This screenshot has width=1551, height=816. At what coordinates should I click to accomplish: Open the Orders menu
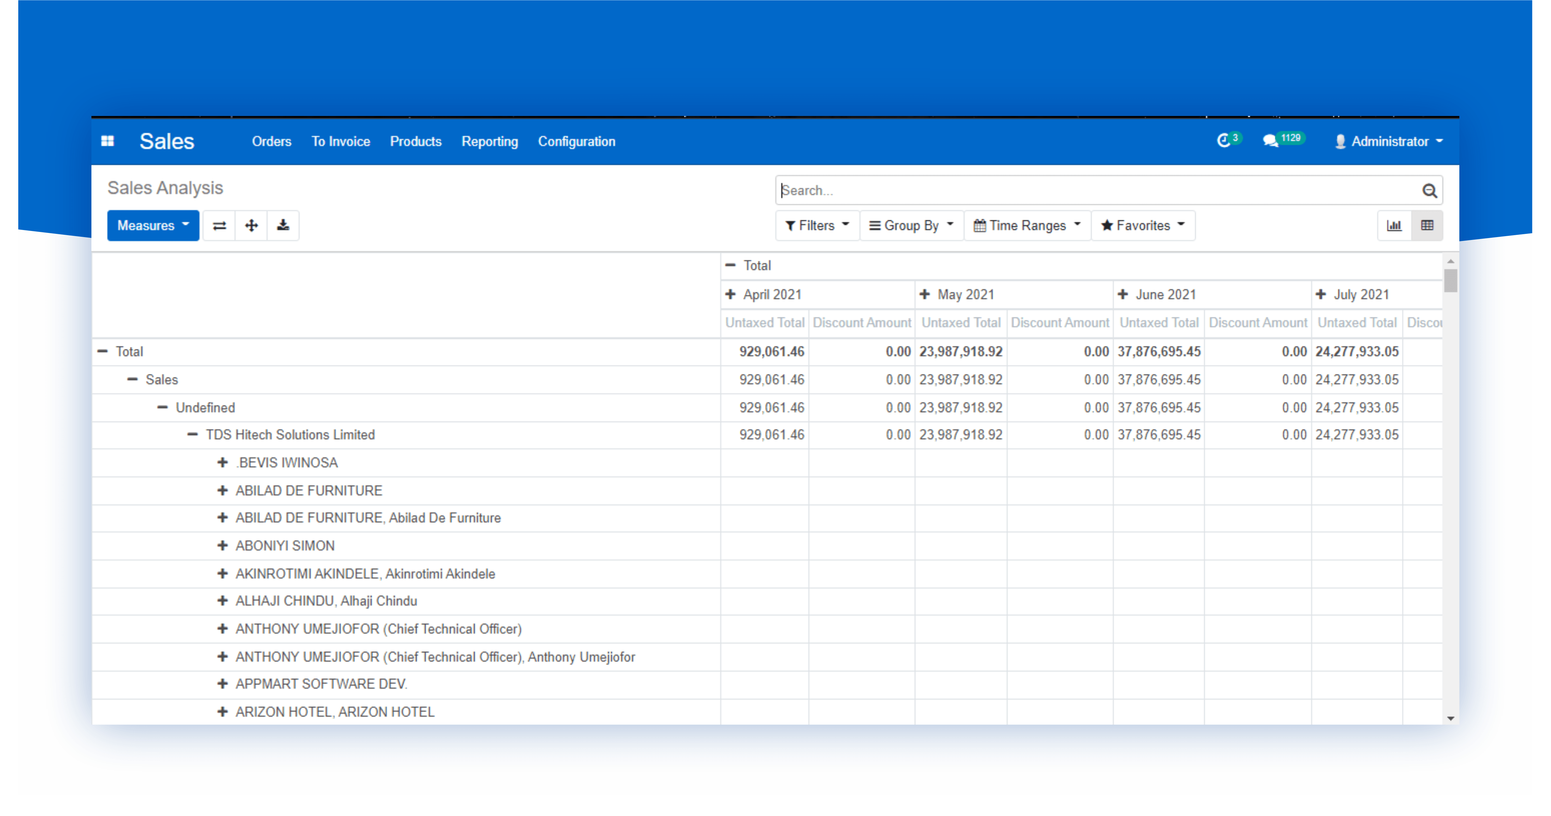click(271, 141)
